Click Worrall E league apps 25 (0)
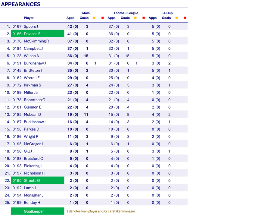 [114, 78]
